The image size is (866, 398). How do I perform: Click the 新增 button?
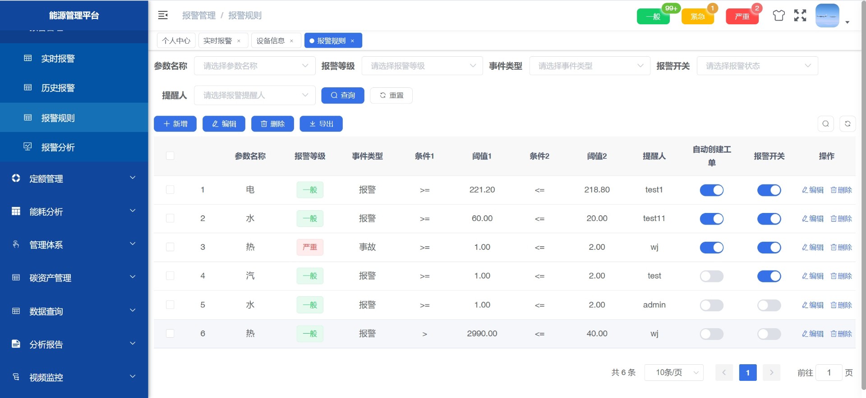coord(175,124)
